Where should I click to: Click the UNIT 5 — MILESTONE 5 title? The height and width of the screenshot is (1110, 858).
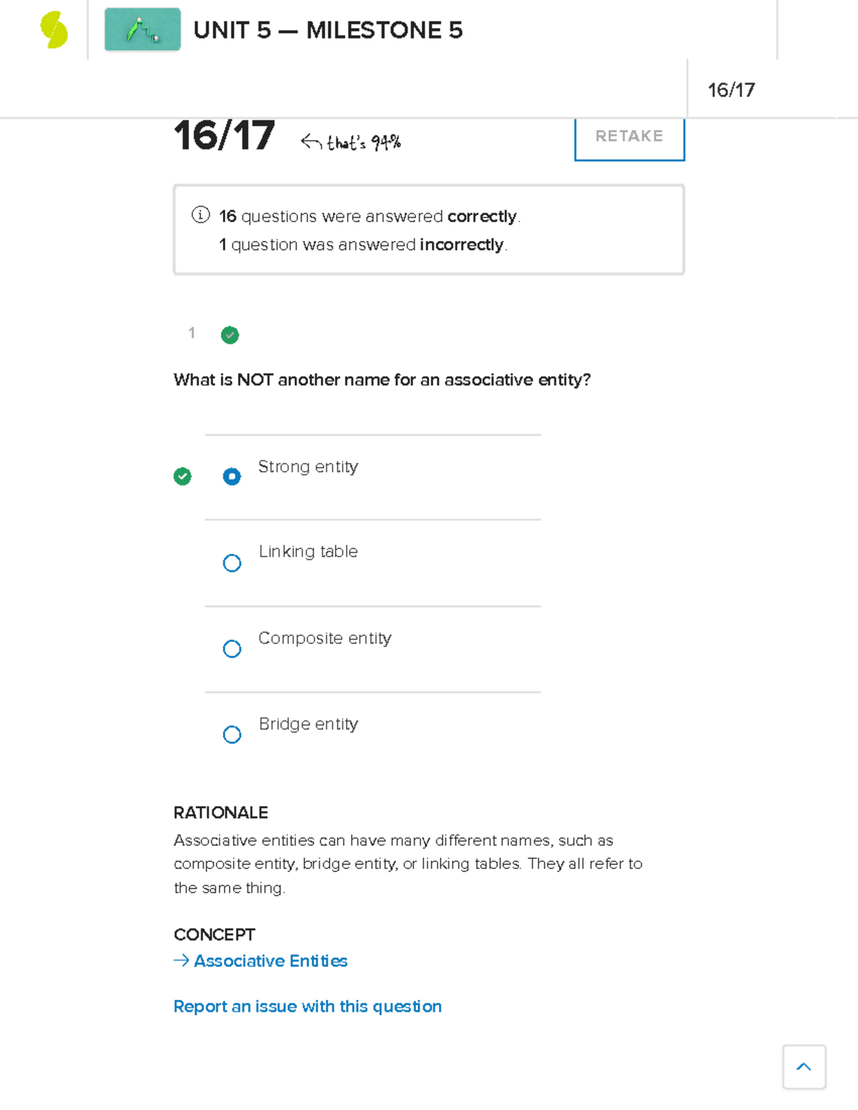click(x=327, y=30)
